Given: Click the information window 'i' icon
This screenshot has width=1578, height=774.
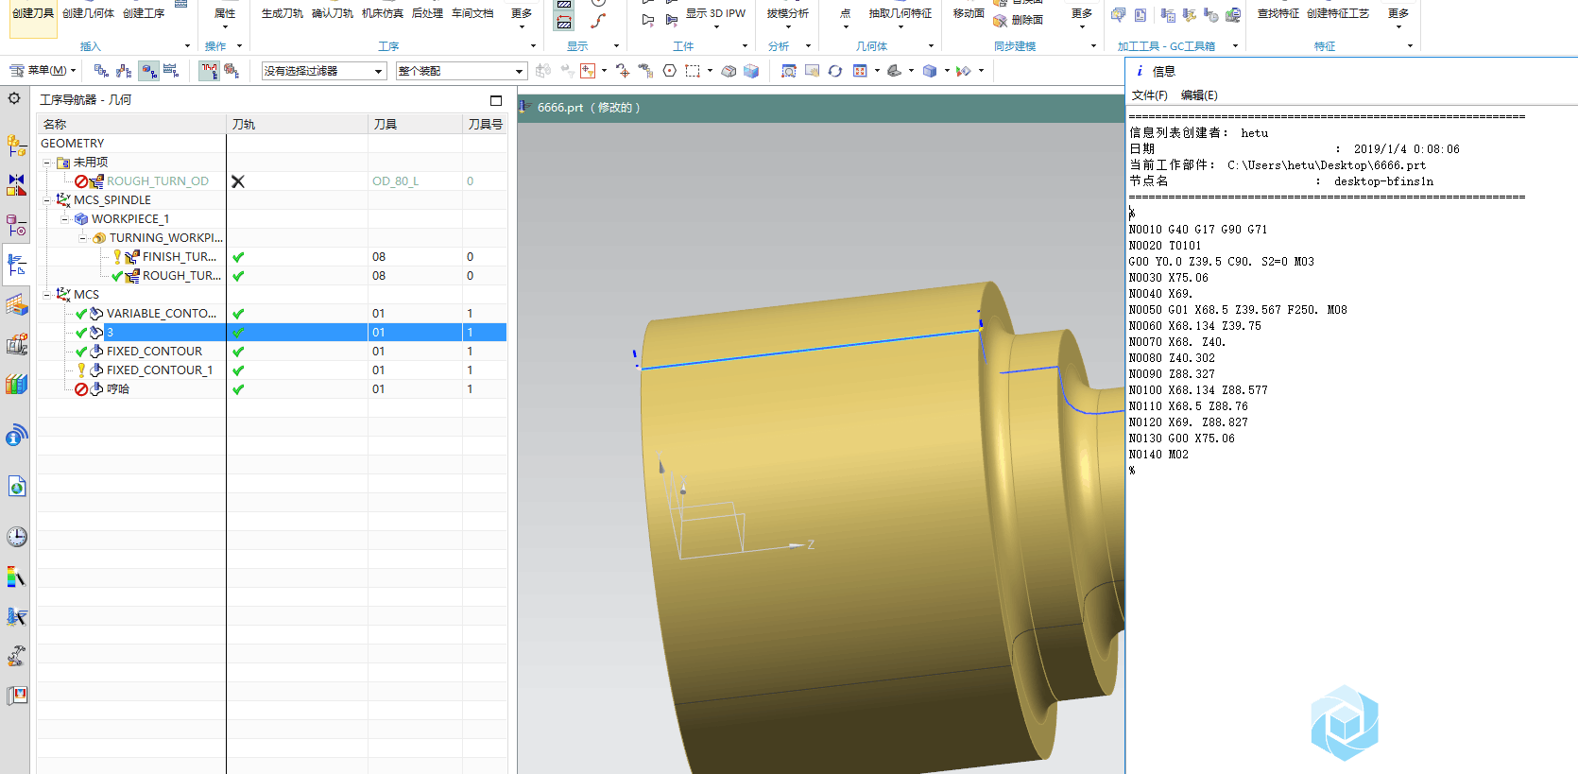Looking at the screenshot, I should pyautogui.click(x=1140, y=71).
